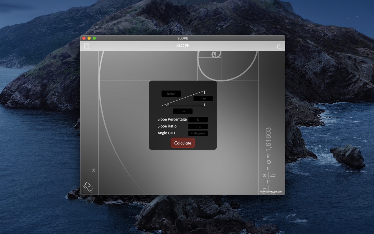Screen dimensions: 374x234
Task: Open the settings sliders icon in toolbar
Action: (x=87, y=46)
